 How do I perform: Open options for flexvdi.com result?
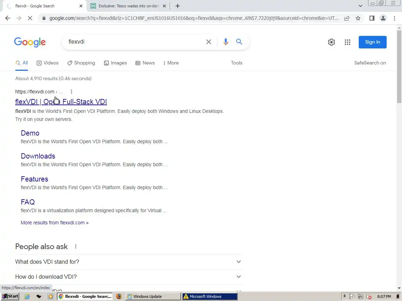click(72, 92)
